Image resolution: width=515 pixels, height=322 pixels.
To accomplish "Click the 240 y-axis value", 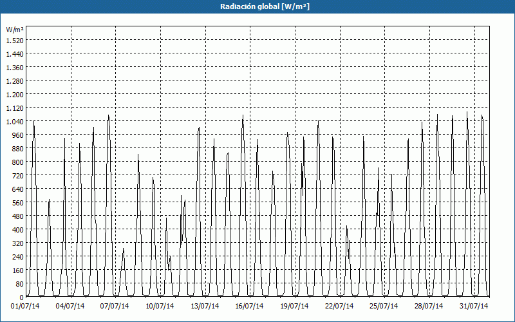I will coord(18,256).
